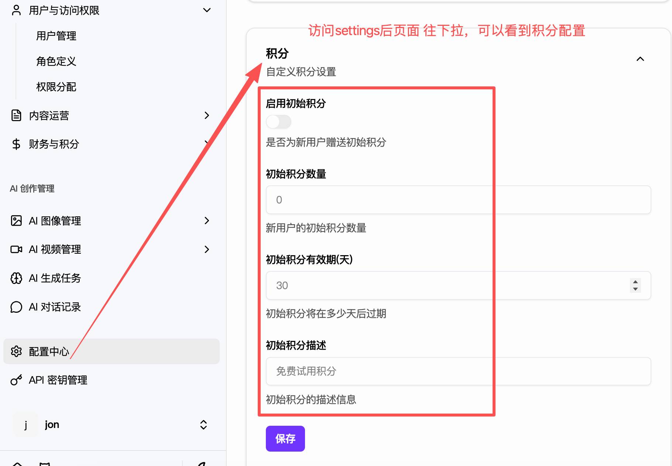Image resolution: width=672 pixels, height=466 pixels.
Task: Click the chat bubble icon for AI 对话记录
Action: coord(16,307)
